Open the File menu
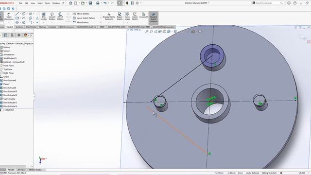This screenshot has width=311, height=175. pyautogui.click(x=20, y=3)
